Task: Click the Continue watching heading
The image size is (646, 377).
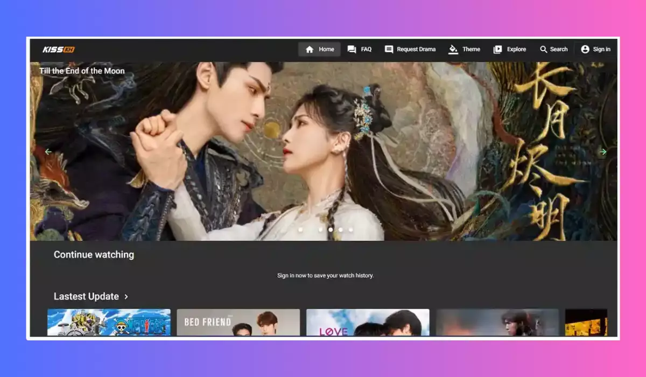Action: 94,255
